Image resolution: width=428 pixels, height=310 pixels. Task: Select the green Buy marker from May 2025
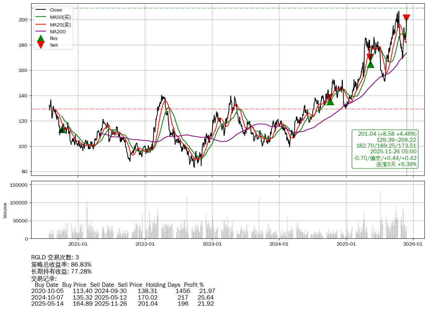tap(370, 64)
